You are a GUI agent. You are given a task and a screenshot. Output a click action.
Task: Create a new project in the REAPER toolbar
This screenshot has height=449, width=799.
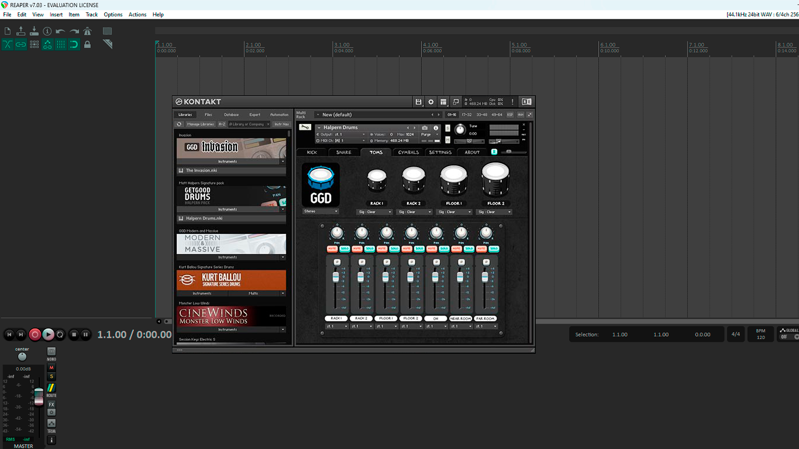[8, 31]
